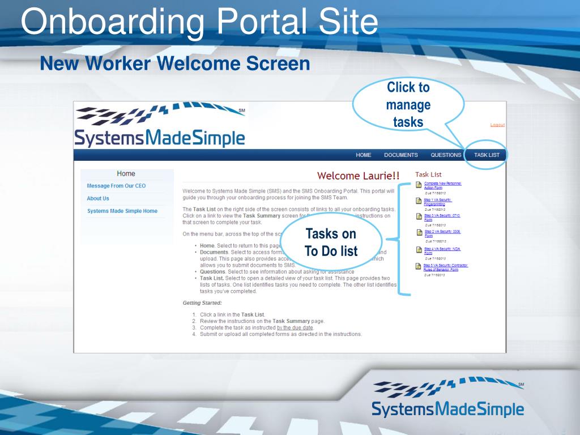This screenshot has width=580, height=435.
Task: Click the Systems Made Simple logo in the portal header
Action: pos(160,125)
